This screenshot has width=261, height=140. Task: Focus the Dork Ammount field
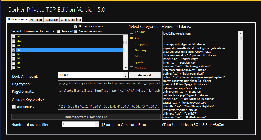click(x=91, y=75)
